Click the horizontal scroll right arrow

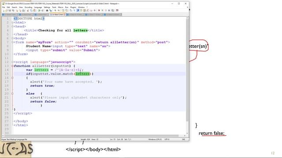(185, 136)
